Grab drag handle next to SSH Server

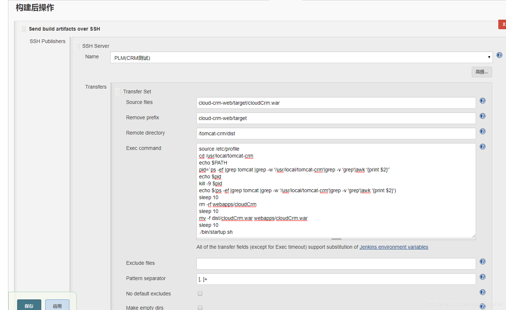click(x=77, y=46)
